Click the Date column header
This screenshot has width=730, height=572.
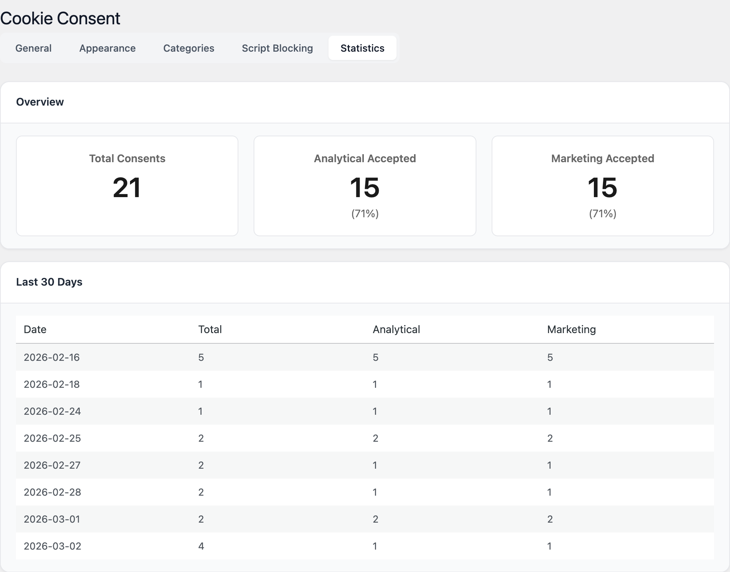click(35, 329)
